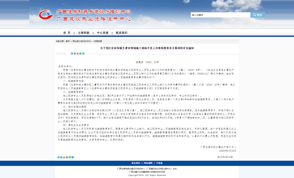Click the 职业能力培训及评价 breadcrumb link
Image resolution: width=294 pixels, height=178 pixels.
click(82, 41)
